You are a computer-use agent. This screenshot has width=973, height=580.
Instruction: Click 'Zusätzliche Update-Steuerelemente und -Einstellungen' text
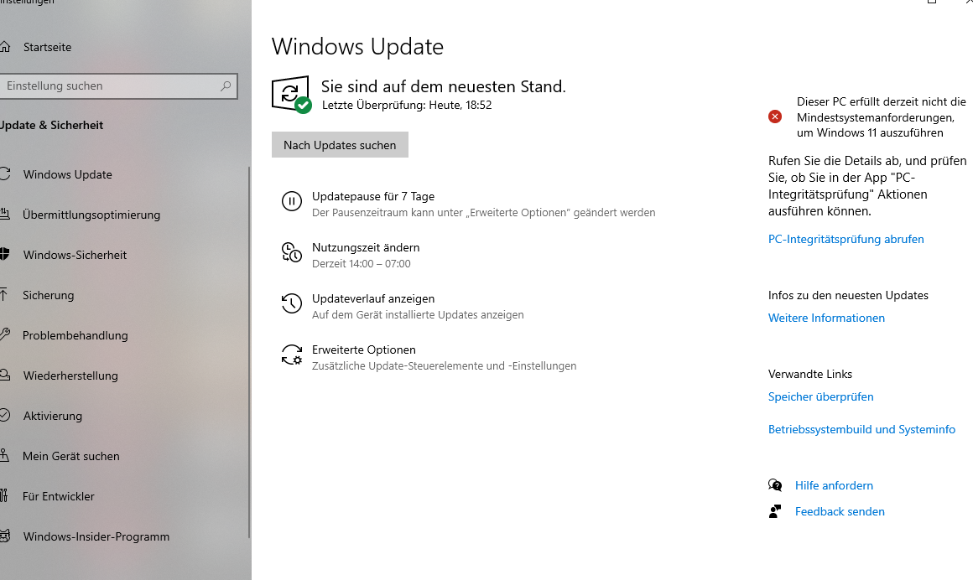coord(444,366)
